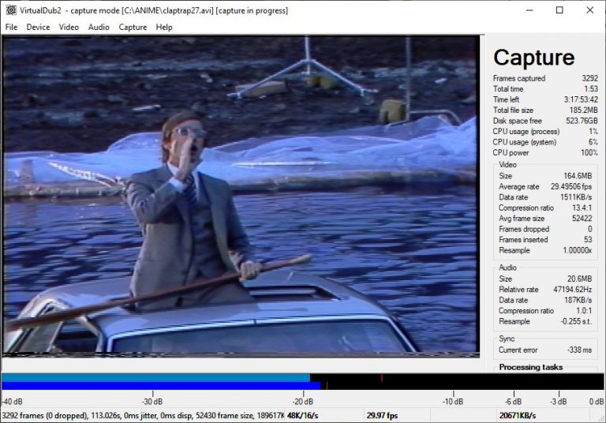Open the Help menu
The image size is (606, 423).
click(x=164, y=27)
